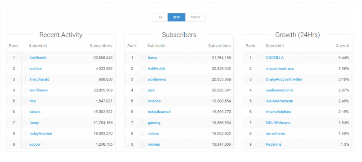Open info icon beside funny in Subscribers table
The image size is (362, 162).
143,58
